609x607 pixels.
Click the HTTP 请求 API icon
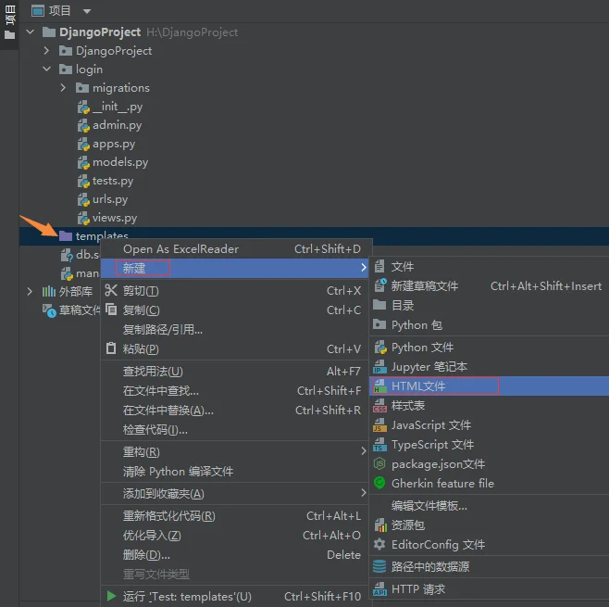click(379, 589)
